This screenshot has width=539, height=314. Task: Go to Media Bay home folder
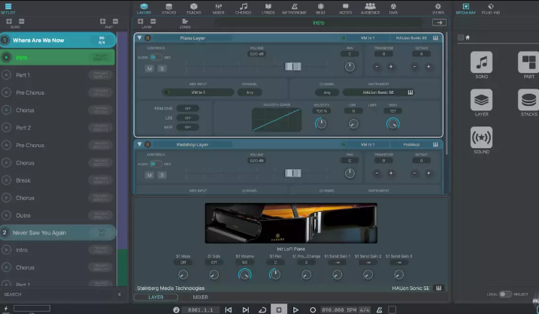(x=468, y=38)
